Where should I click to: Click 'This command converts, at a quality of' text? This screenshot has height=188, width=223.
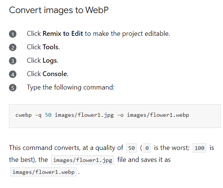tap(66, 148)
